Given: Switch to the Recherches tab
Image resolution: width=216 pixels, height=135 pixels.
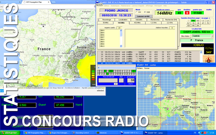Looking at the screenshot, I should click(155, 20).
